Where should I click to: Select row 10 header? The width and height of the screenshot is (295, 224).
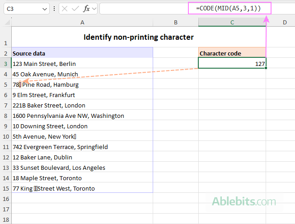[5, 136]
